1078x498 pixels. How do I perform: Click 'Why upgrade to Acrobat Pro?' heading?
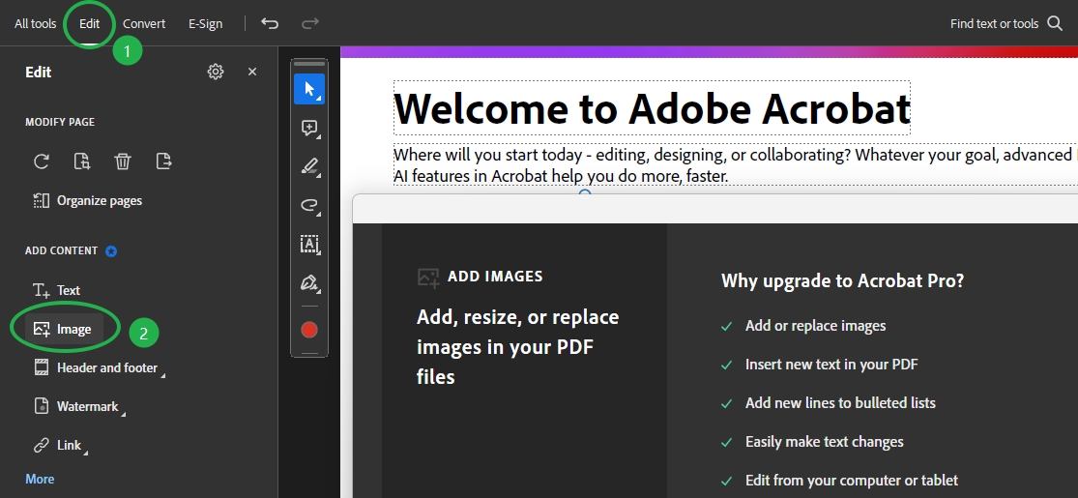pos(842,280)
